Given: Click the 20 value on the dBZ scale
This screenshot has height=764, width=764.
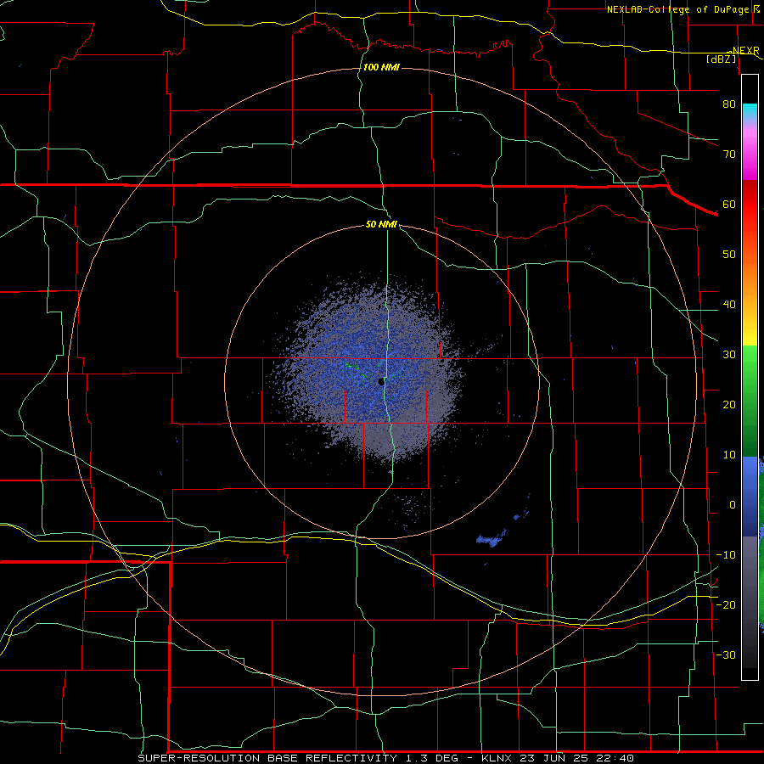Looking at the screenshot, I should pos(729,405).
